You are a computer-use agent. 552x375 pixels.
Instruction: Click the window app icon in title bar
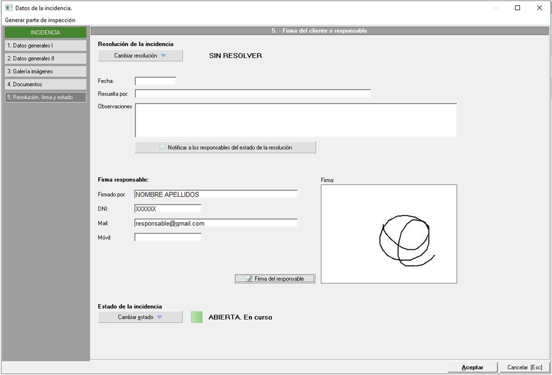tap(9, 8)
